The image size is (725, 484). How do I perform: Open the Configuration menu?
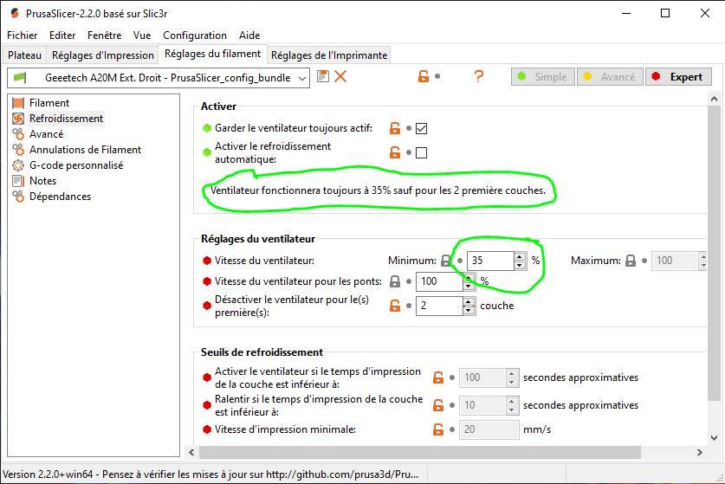(x=195, y=35)
